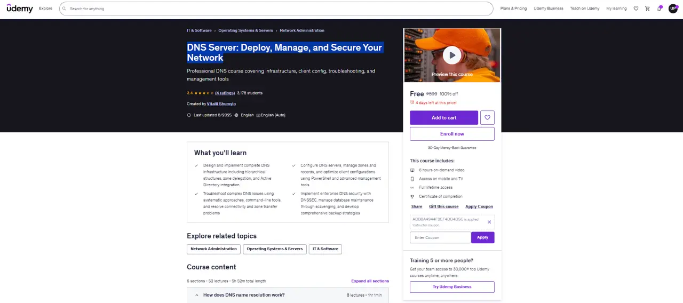Select the Network Administration topic chip
683x303 pixels.
click(213, 249)
